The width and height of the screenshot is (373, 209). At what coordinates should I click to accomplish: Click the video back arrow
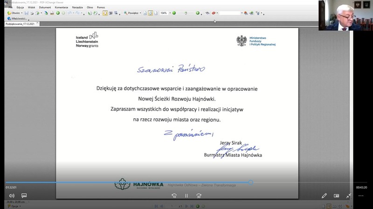tap(7, 4)
